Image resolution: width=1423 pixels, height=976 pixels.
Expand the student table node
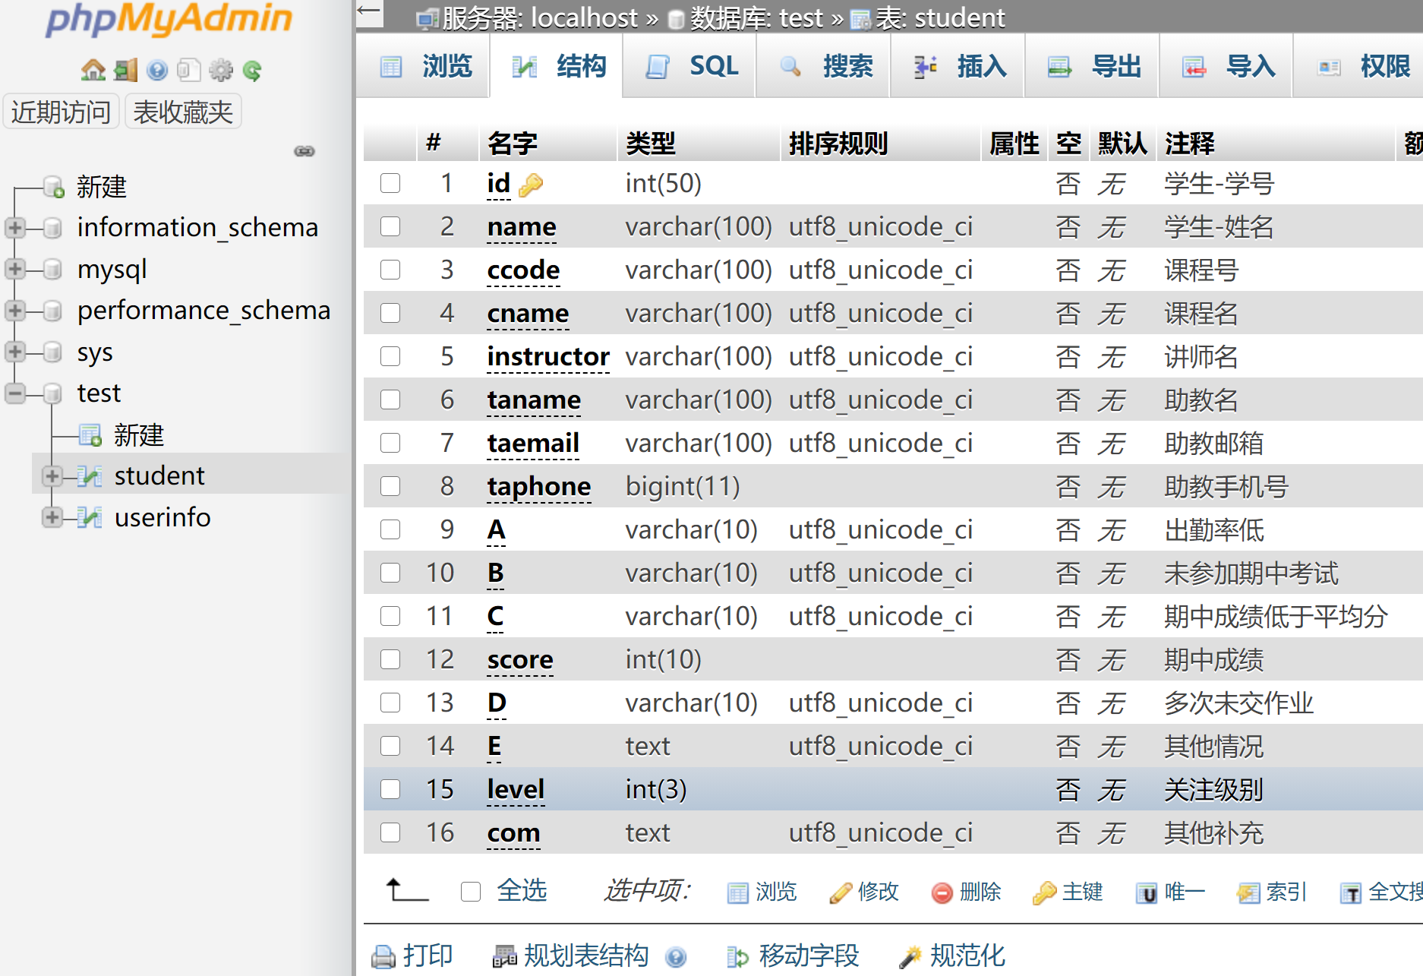pos(52,476)
